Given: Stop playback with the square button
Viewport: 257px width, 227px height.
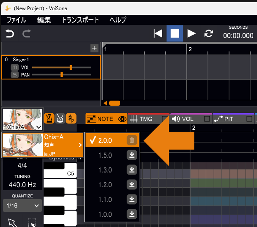Looking at the screenshot, I should tap(175, 33).
